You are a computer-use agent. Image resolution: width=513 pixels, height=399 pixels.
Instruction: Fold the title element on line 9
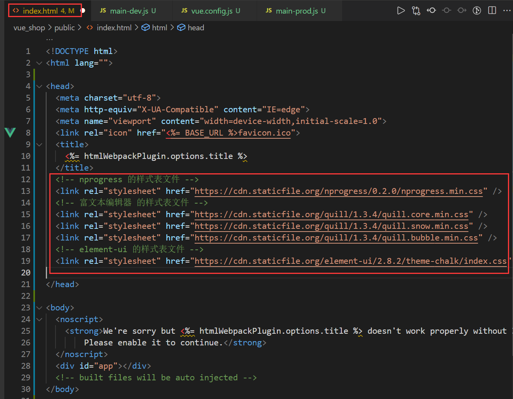click(39, 145)
